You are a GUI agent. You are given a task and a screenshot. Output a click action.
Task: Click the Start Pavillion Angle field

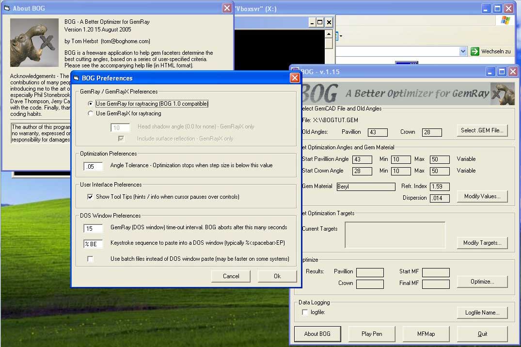click(362, 159)
